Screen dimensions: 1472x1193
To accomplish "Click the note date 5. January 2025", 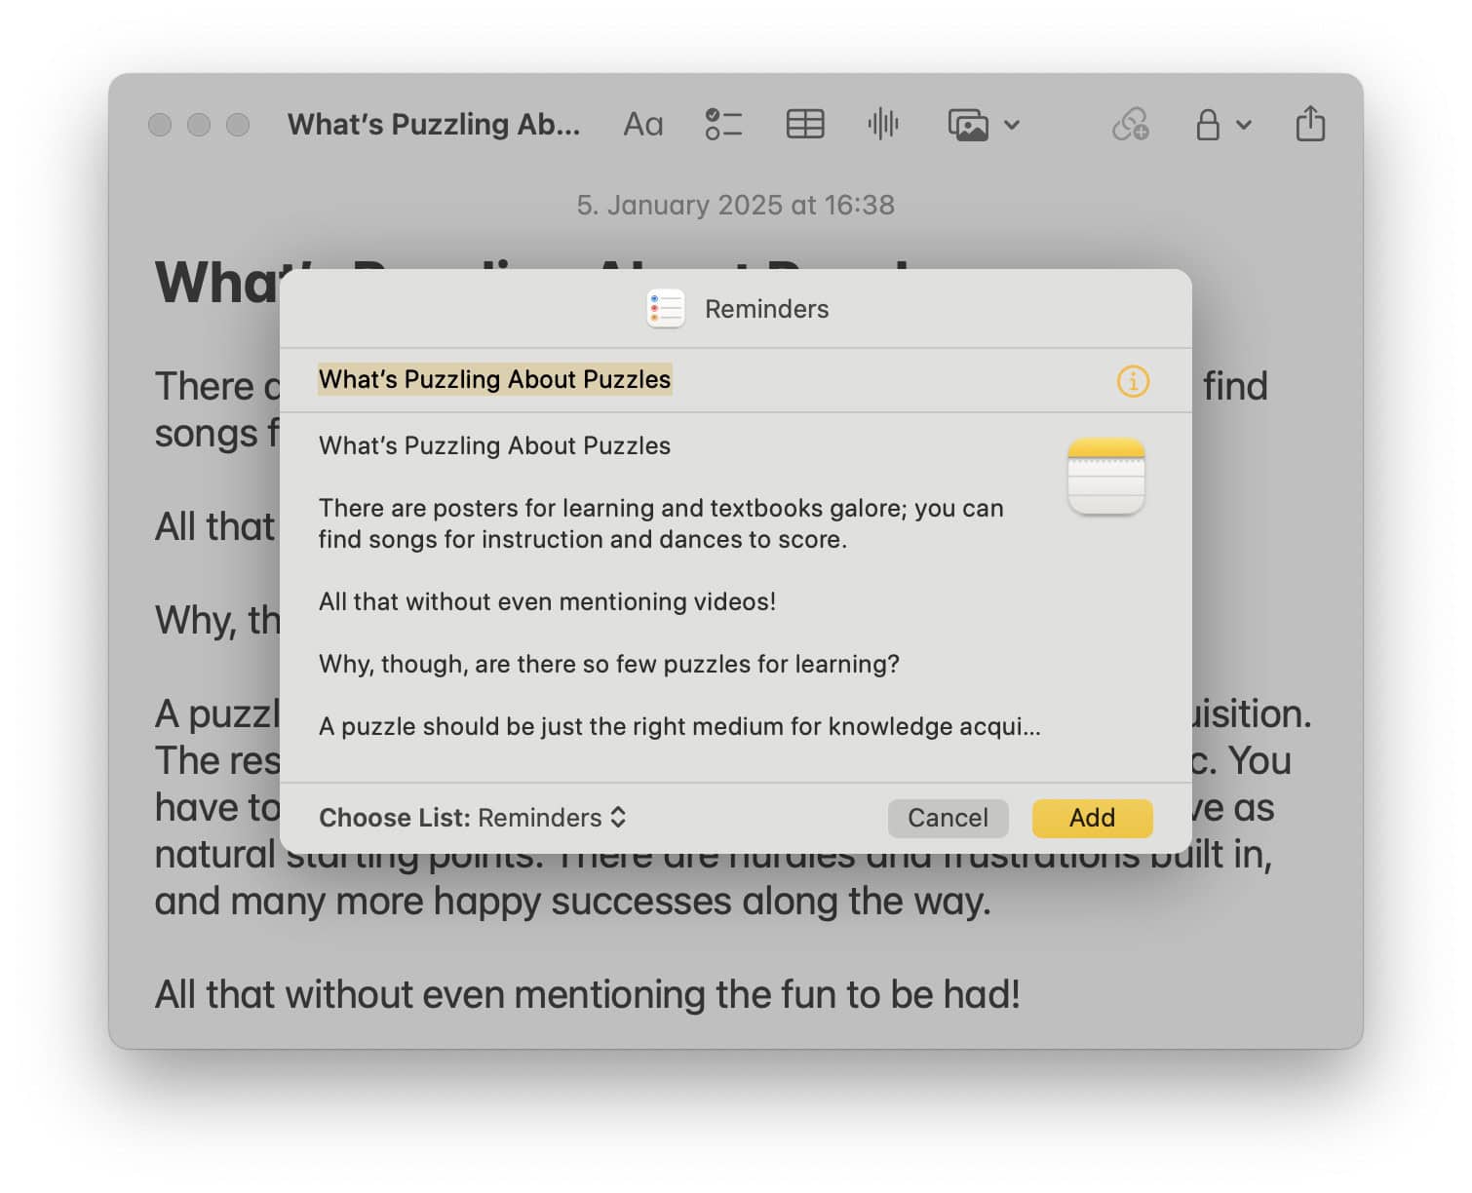I will (x=735, y=205).
